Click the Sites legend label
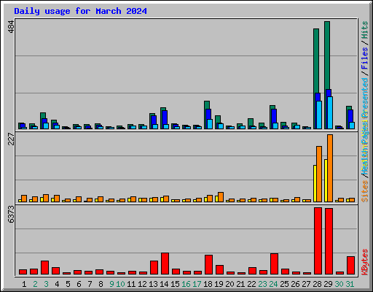Viewport: 373px width, 292px height. [x=365, y=191]
